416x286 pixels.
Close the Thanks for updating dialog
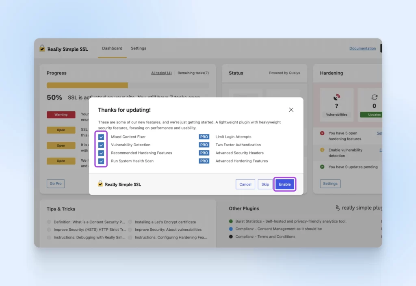click(x=291, y=110)
